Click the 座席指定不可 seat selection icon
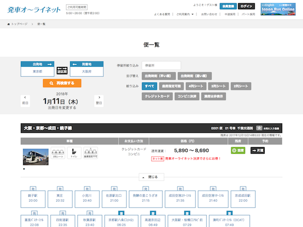 [90, 153]
